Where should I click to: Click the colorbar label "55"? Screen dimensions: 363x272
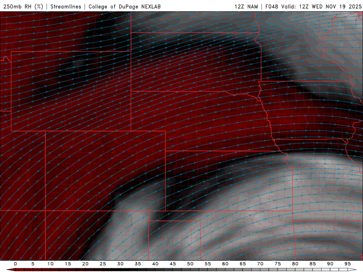coord(208,264)
